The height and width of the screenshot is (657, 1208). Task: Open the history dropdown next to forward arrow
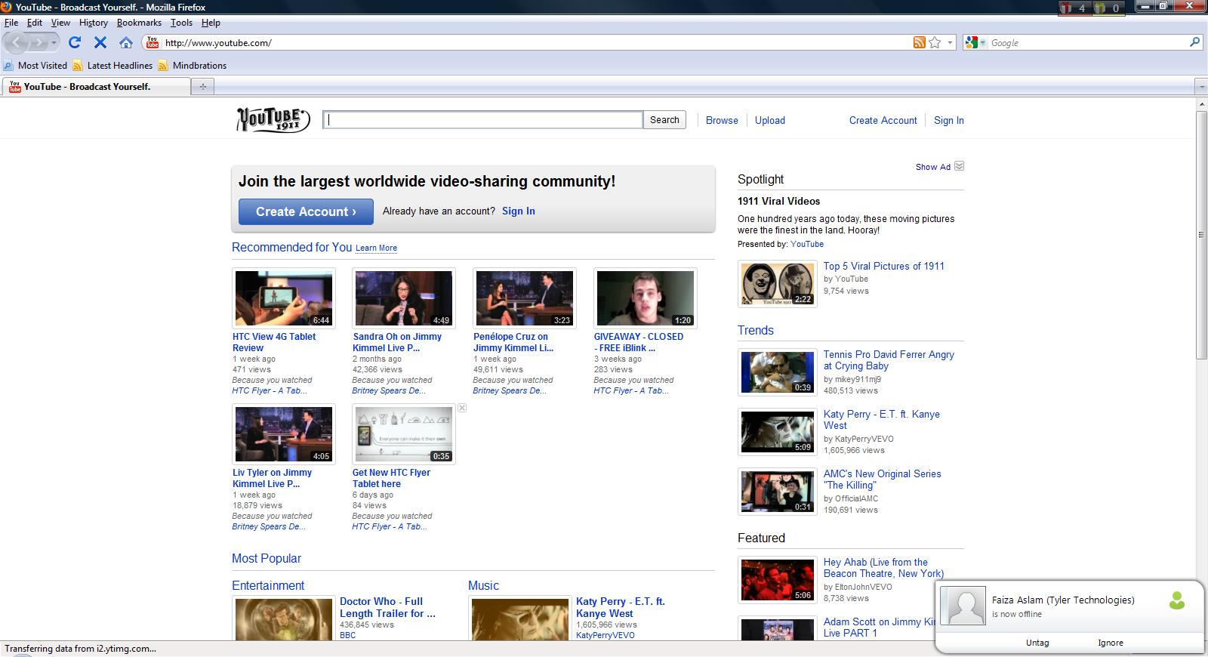(53, 43)
